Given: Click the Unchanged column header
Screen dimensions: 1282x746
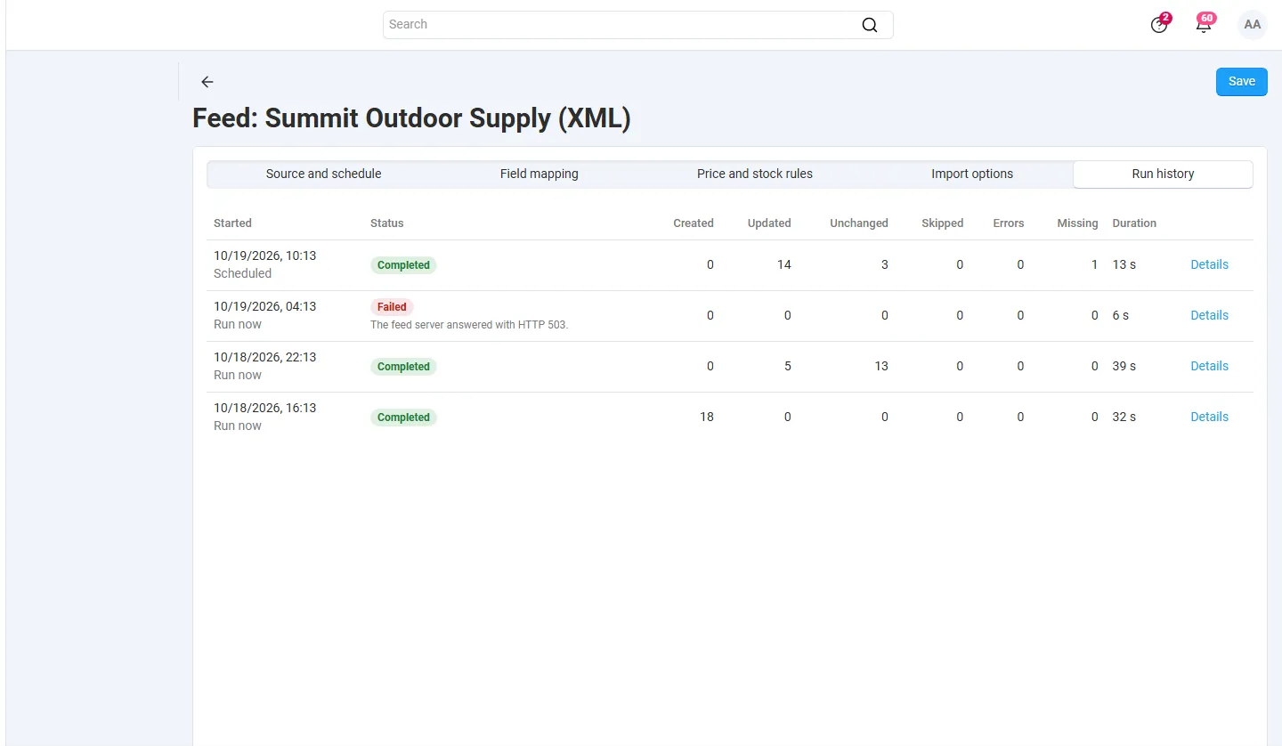Looking at the screenshot, I should 859,223.
